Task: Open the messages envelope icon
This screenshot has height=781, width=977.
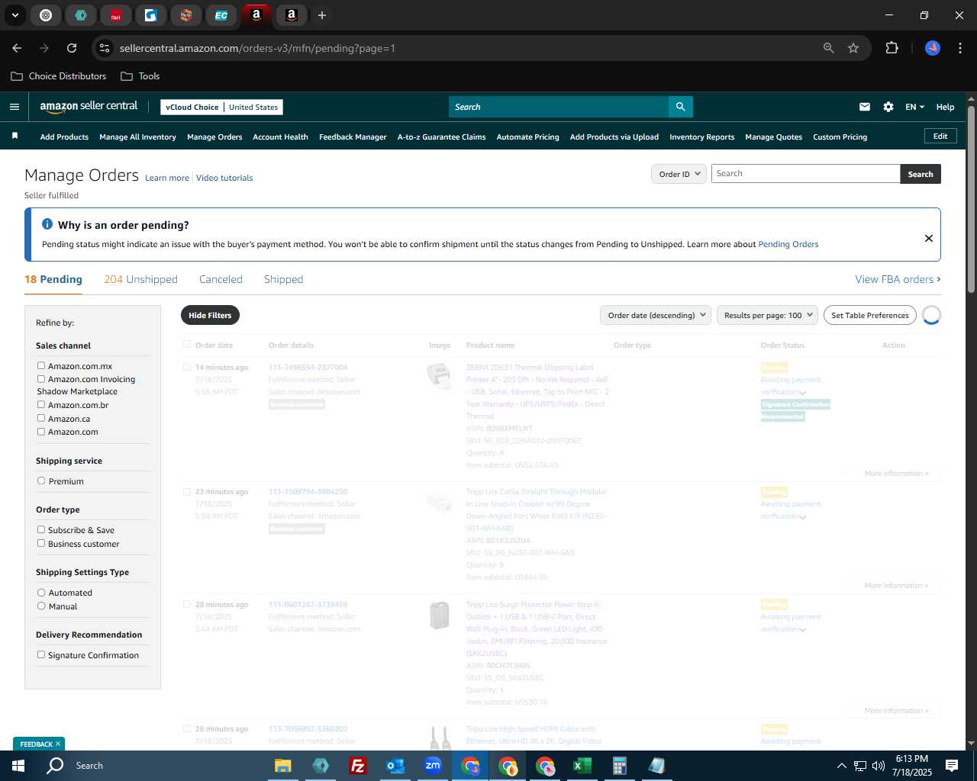Action: 865,107
